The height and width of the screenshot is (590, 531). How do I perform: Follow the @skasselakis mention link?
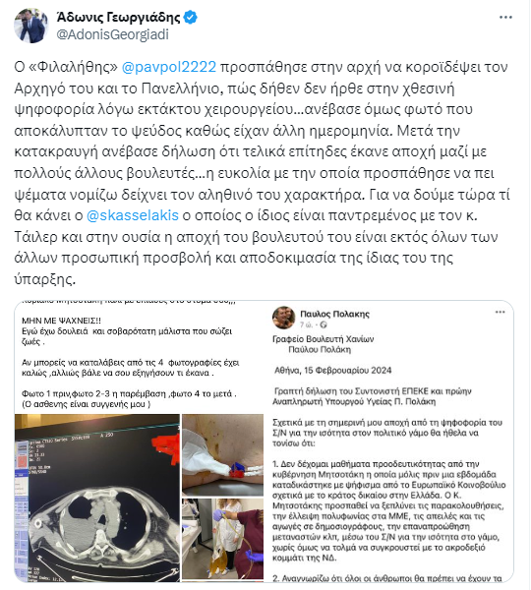coord(133,215)
